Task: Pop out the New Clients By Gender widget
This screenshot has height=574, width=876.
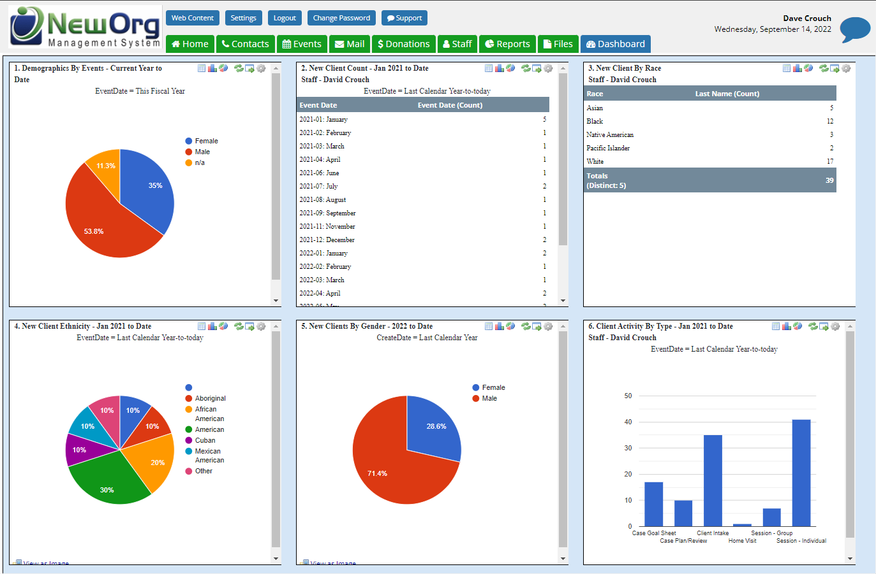Action: 537,326
